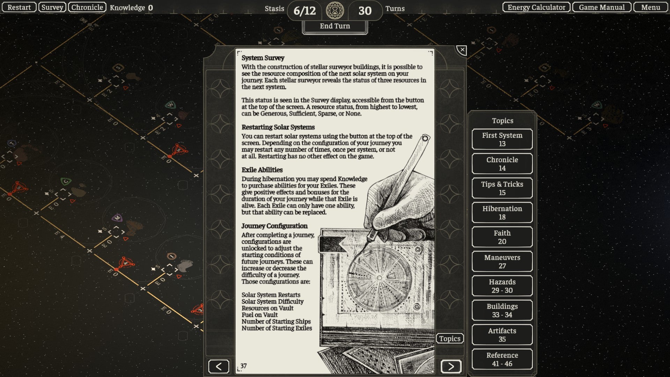Expand the Topics list on the manual page
This screenshot has width=670, height=377.
[x=450, y=338]
